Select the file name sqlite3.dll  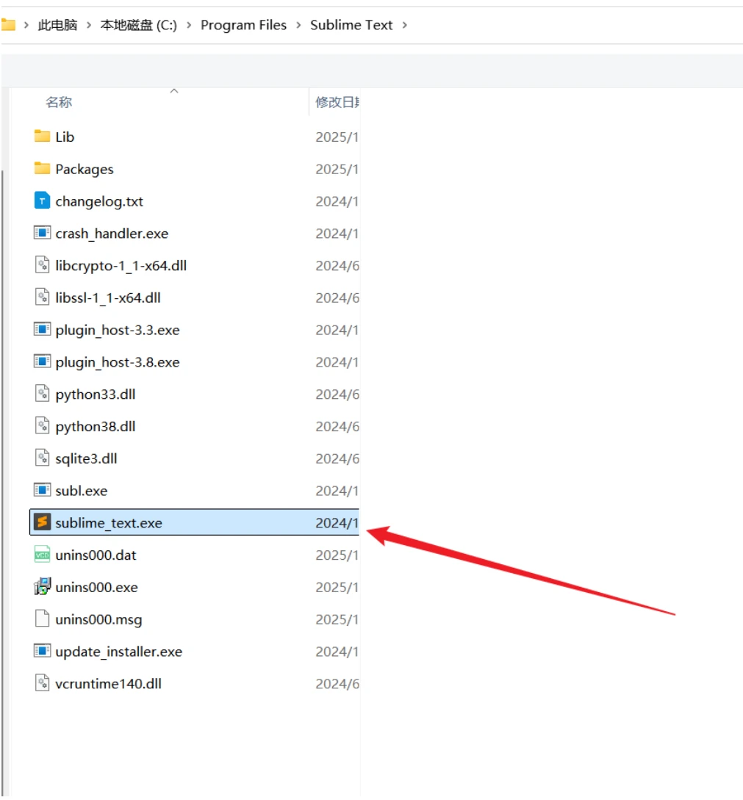(x=86, y=458)
